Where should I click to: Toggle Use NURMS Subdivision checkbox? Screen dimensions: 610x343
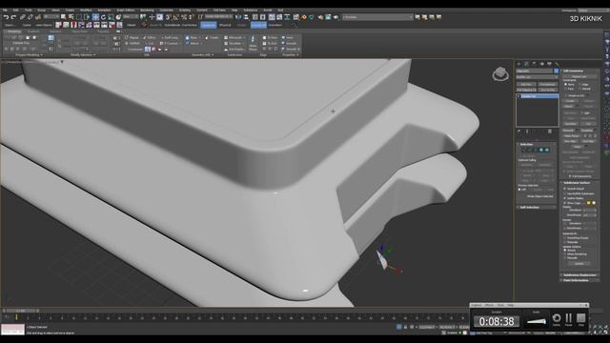point(565,193)
